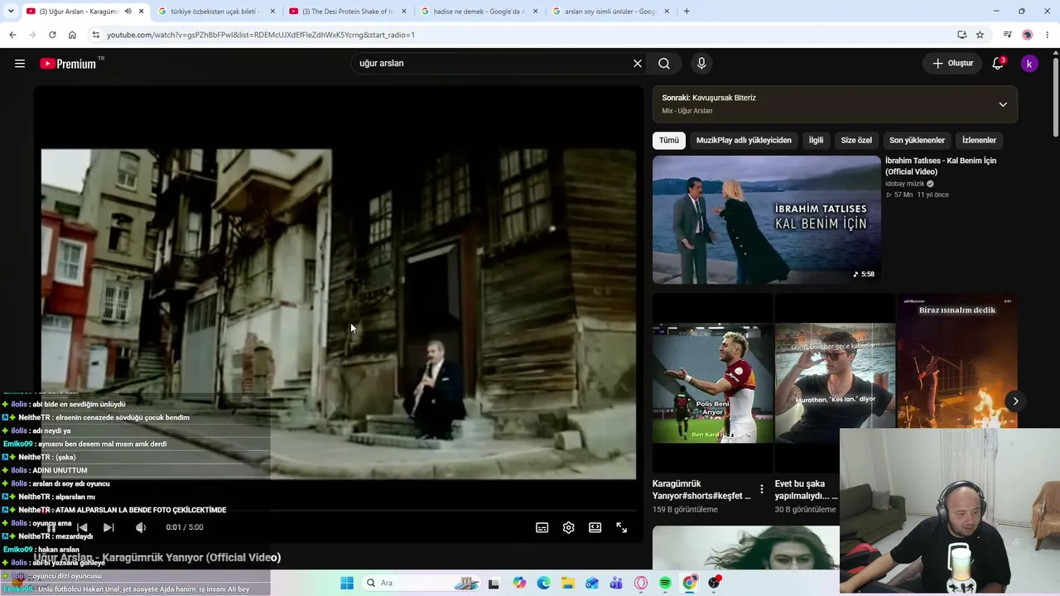Open the Chrome home page button
Viewport: 1060px width, 596px height.
pyautogui.click(x=72, y=35)
